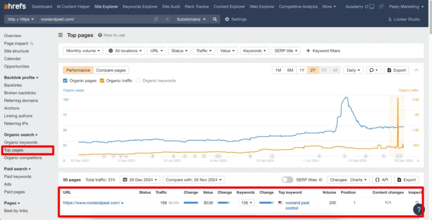Open Settings with the gear icon
The width and height of the screenshot is (432, 220).
pos(227,19)
